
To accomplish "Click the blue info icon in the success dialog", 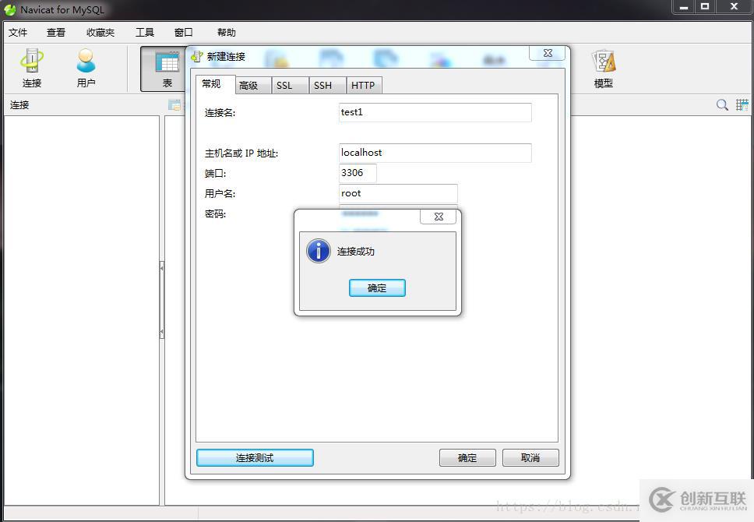I will coord(319,251).
